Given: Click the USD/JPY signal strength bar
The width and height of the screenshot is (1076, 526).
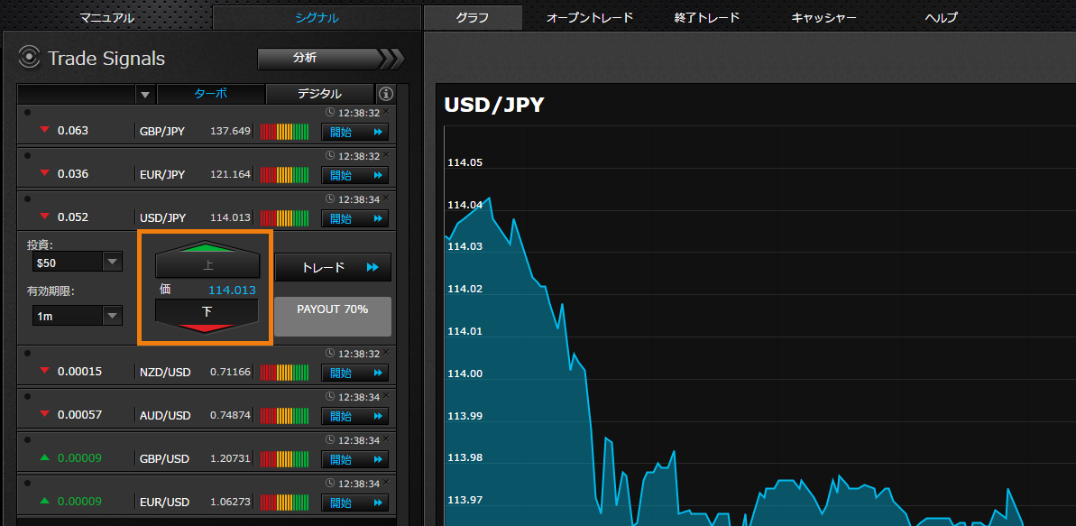Looking at the screenshot, I should [x=284, y=218].
